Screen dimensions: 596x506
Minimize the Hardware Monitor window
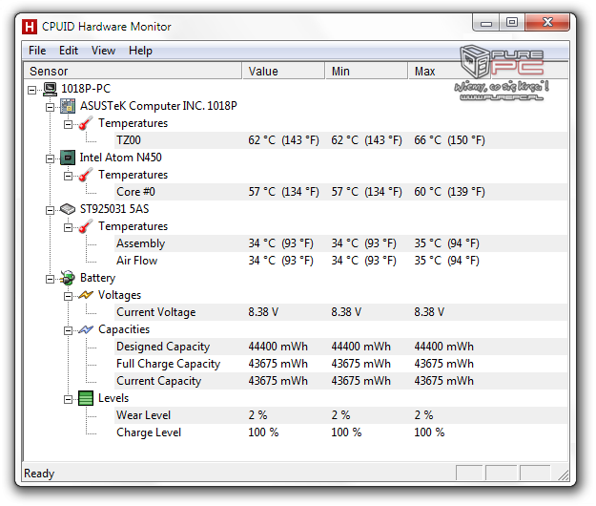485,23
